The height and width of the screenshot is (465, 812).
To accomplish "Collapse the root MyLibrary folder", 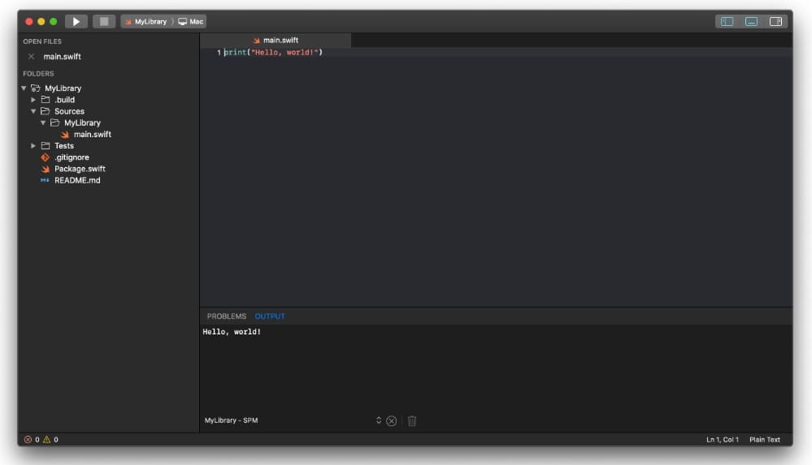I will (24, 88).
